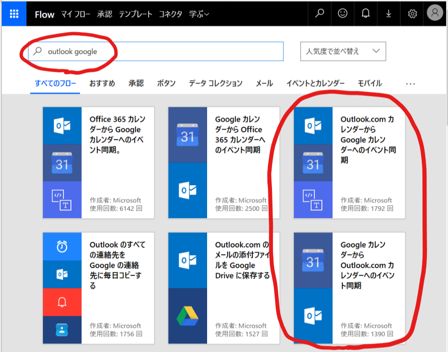Click data operations icon on 1792 回 card
448x352 pixels.
(x=313, y=200)
